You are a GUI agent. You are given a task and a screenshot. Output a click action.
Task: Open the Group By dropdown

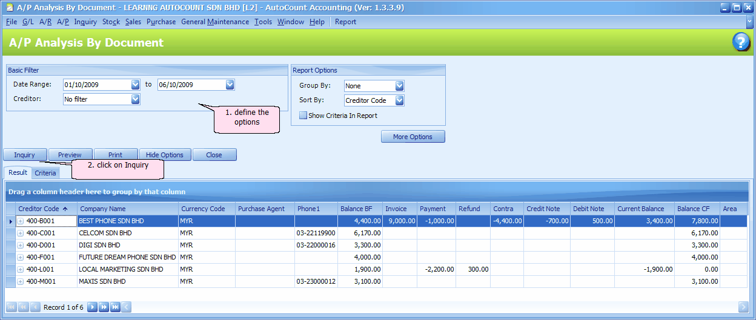click(x=399, y=86)
